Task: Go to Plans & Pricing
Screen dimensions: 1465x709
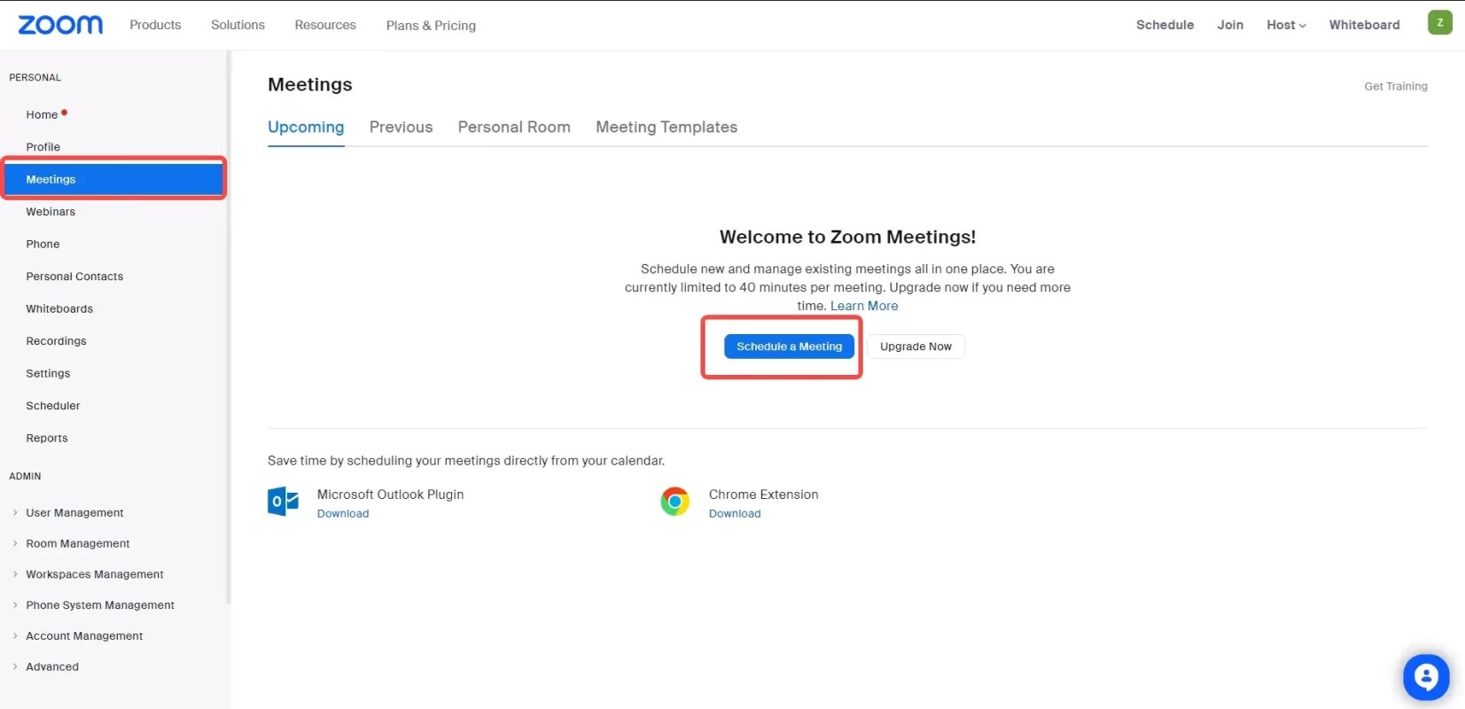Action: [431, 26]
